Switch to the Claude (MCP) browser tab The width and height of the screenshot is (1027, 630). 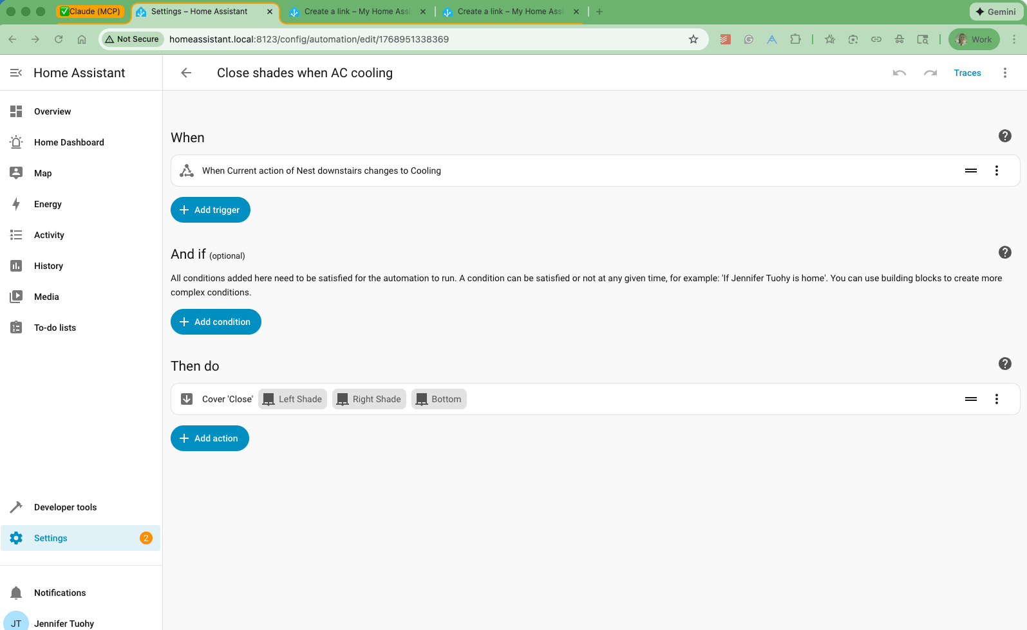(x=90, y=12)
